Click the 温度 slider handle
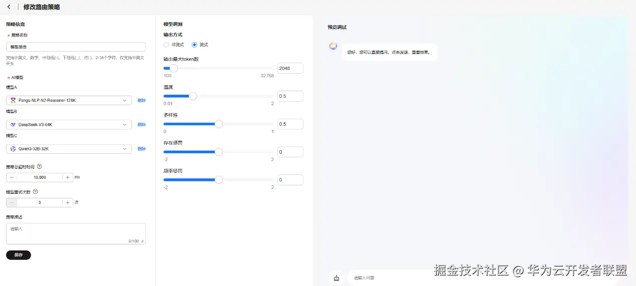This screenshot has width=636, height=286. point(193,96)
